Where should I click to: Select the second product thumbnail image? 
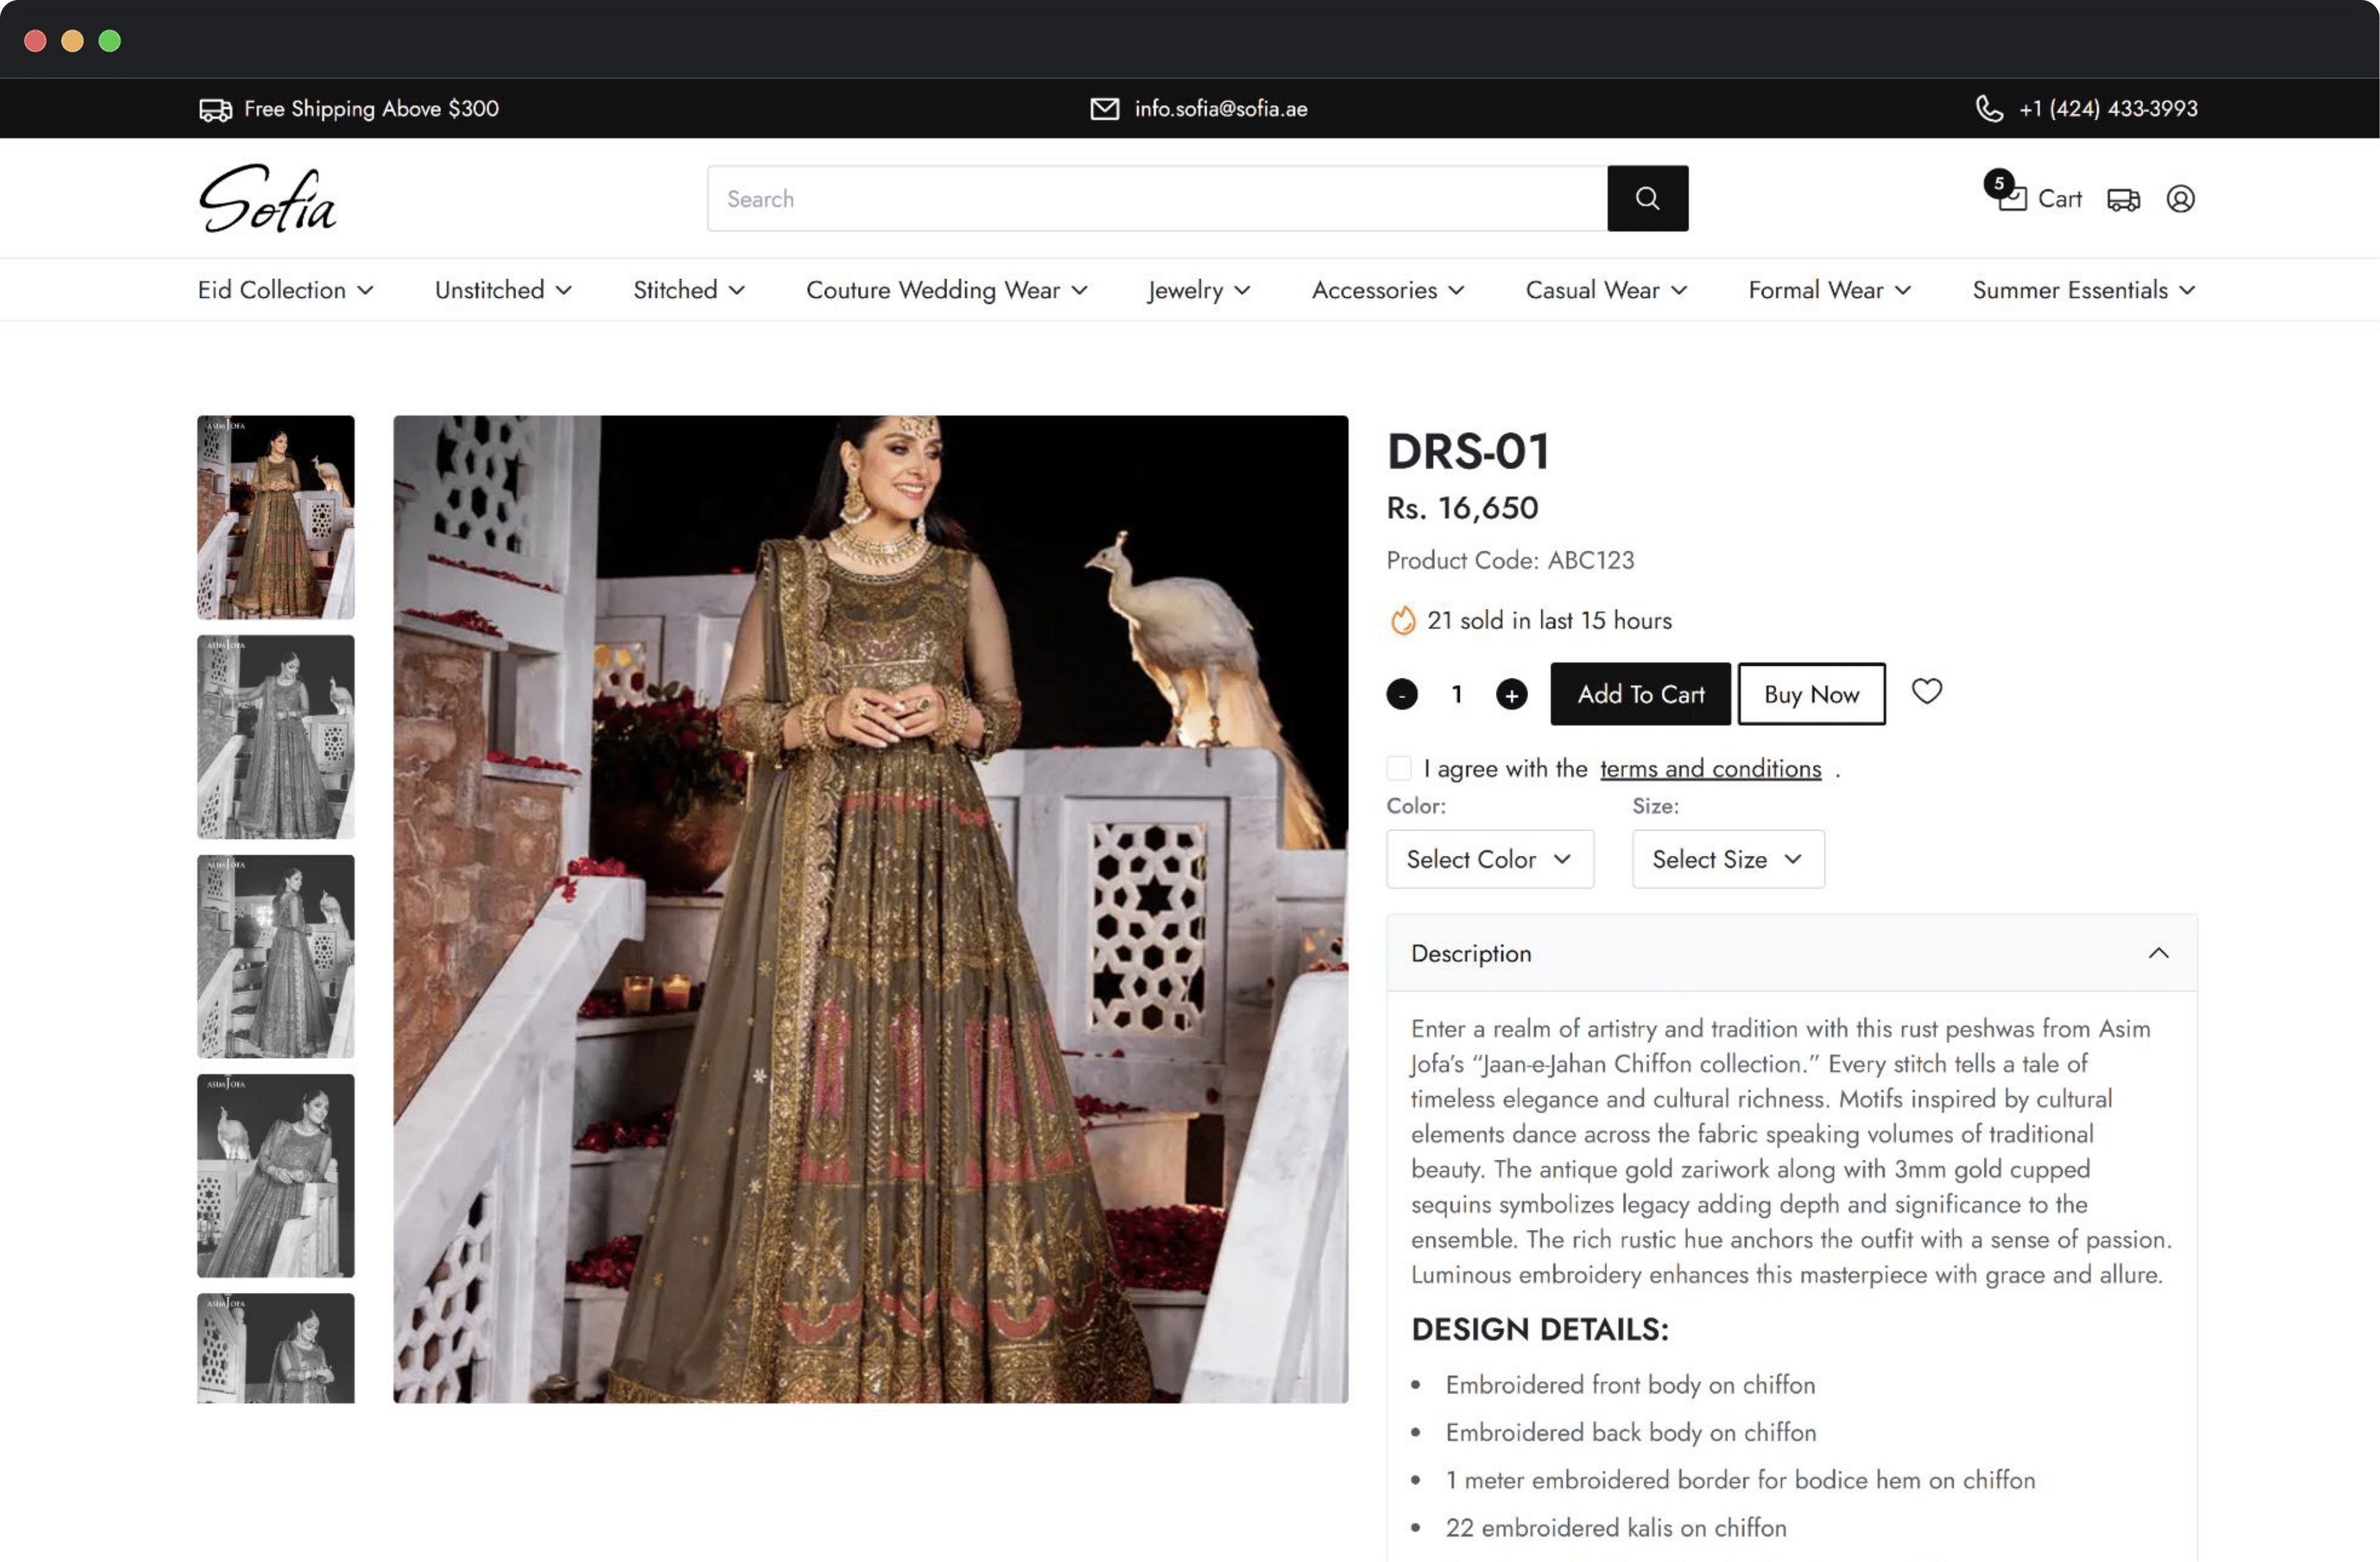(275, 737)
